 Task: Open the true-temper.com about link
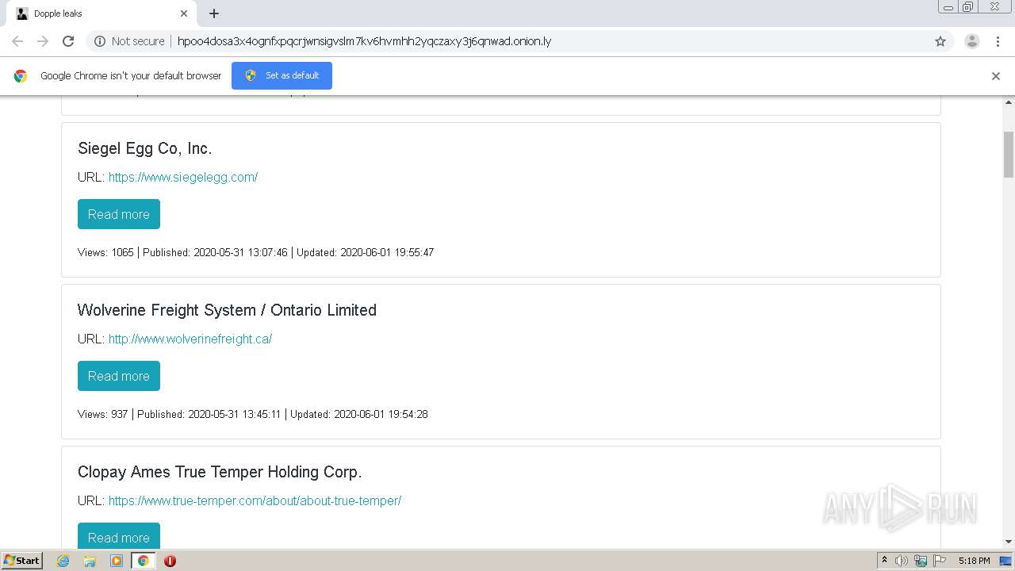(x=255, y=500)
